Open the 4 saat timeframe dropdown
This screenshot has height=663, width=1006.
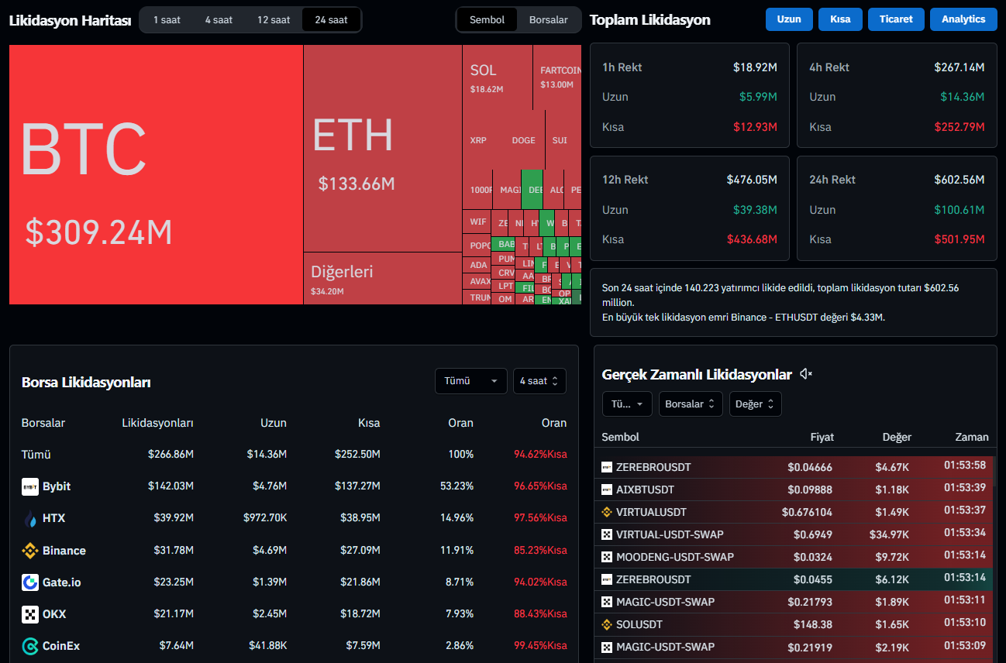click(x=539, y=381)
